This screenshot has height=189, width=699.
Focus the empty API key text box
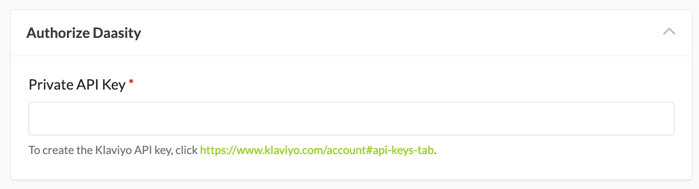click(x=351, y=119)
